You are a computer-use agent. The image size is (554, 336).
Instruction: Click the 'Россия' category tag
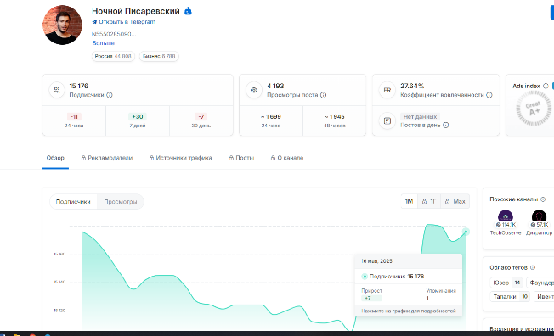(113, 56)
